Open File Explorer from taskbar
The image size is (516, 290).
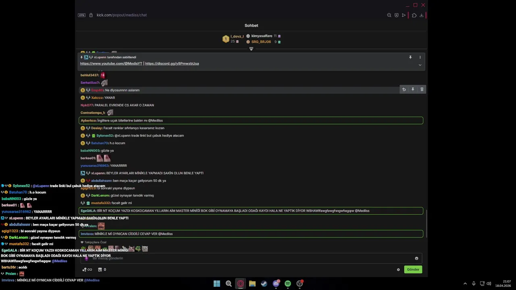point(252,284)
